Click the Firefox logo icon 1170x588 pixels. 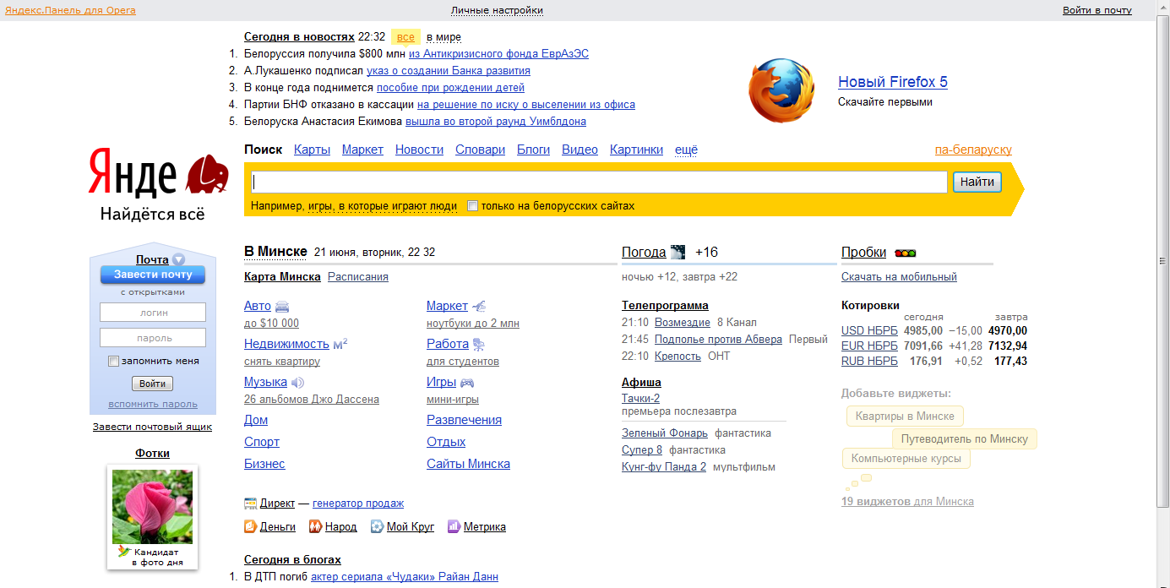click(x=782, y=91)
